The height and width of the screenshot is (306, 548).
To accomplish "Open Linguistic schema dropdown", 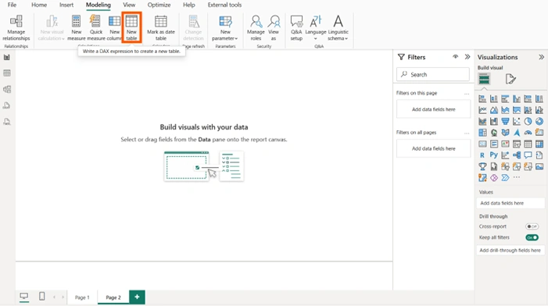I will click(x=338, y=28).
